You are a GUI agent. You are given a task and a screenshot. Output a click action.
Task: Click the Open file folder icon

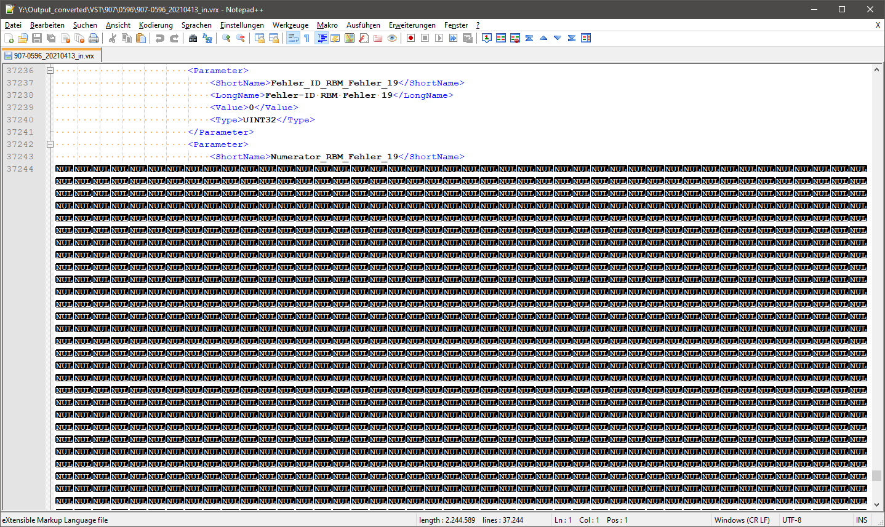pos(23,38)
